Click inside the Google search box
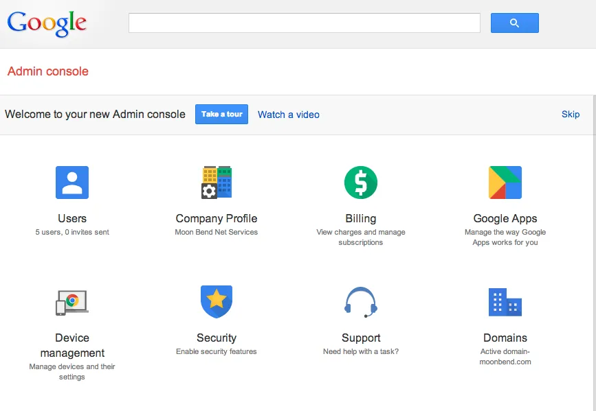 point(305,23)
